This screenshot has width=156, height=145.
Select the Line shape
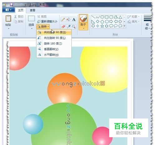tap(93, 17)
